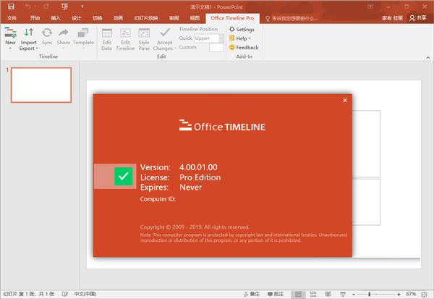Switch to Normal view in status bar
This screenshot has height=299, width=434.
(298, 294)
